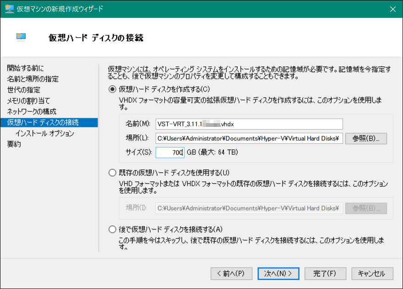Screen dimensions: 403x289
Task: Select 仮想ハード ディスクを作成する(C) radio button
Action: [112, 89]
